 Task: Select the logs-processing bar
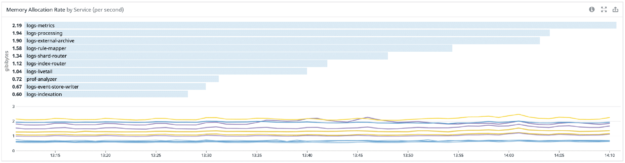pyautogui.click(x=287, y=33)
